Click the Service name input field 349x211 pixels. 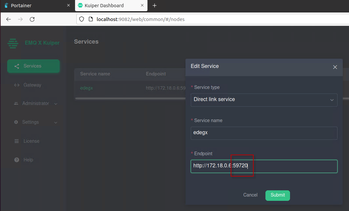click(x=264, y=133)
